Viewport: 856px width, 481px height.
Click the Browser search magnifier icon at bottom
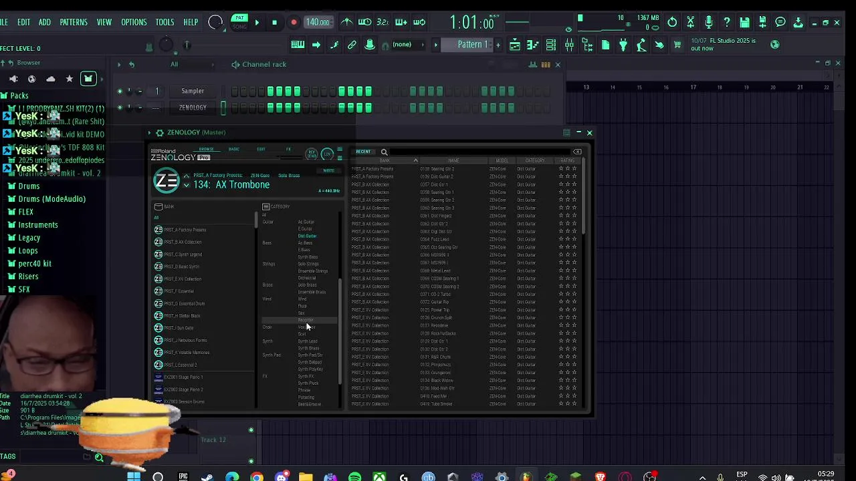pos(99,458)
